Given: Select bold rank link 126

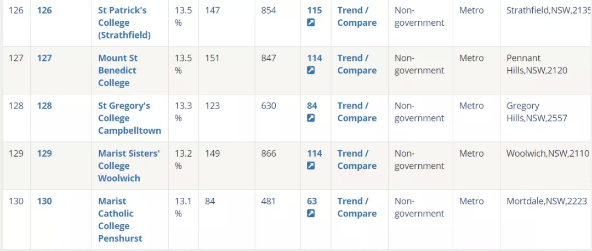Looking at the screenshot, I should tap(44, 10).
